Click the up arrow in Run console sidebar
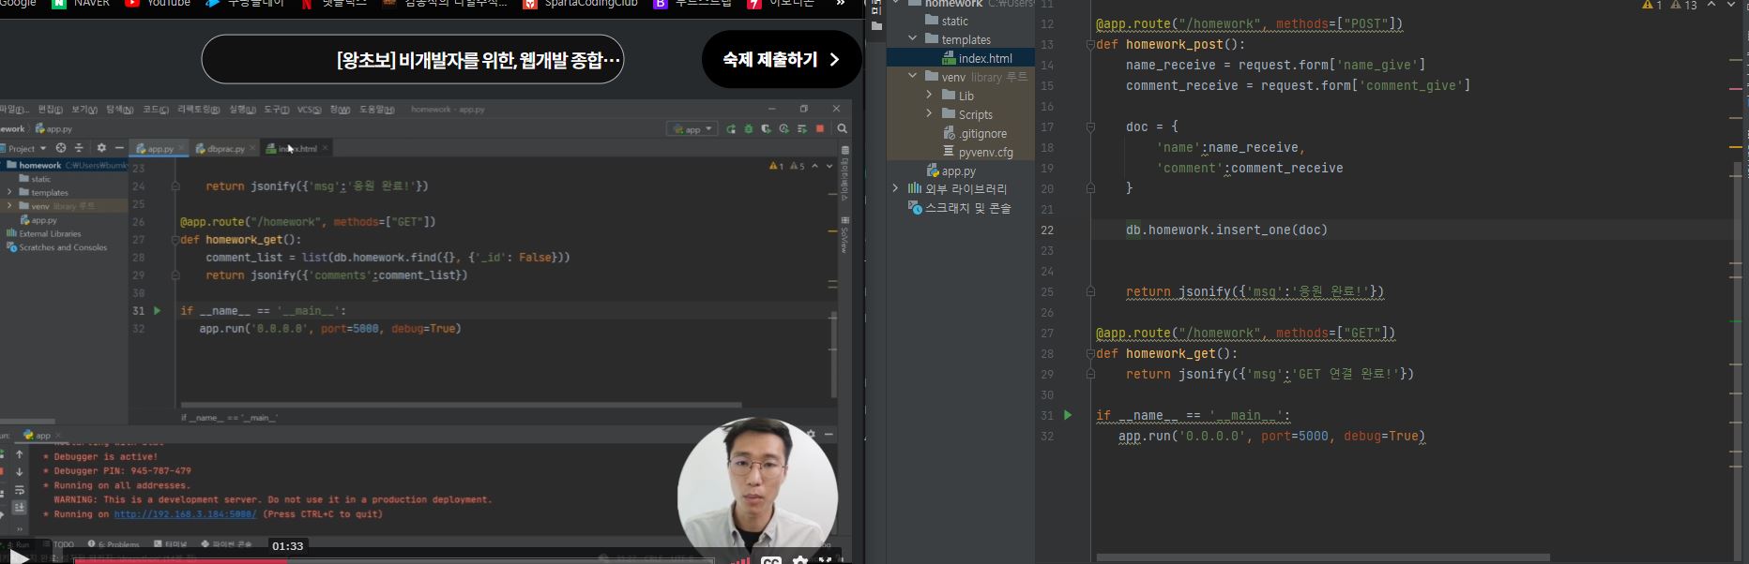This screenshot has width=1749, height=564. (x=19, y=454)
